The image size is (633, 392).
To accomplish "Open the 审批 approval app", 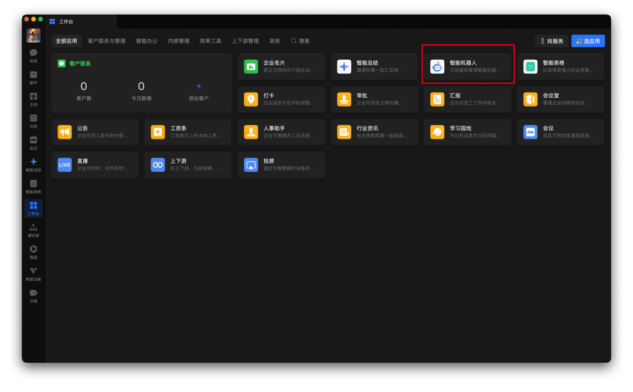I will (374, 98).
